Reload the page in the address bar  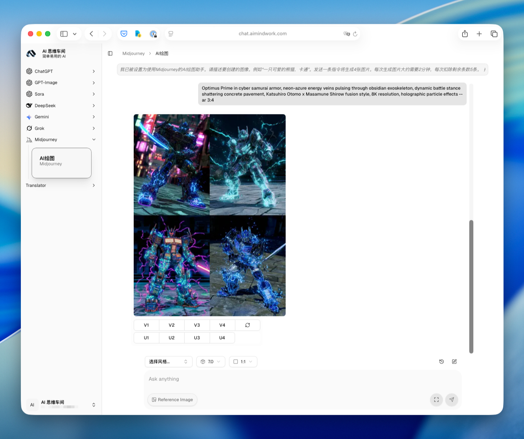[355, 34]
